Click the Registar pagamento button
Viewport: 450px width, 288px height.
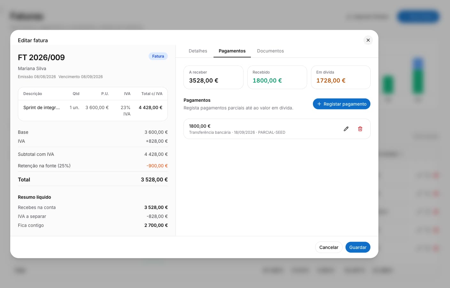[342, 104]
